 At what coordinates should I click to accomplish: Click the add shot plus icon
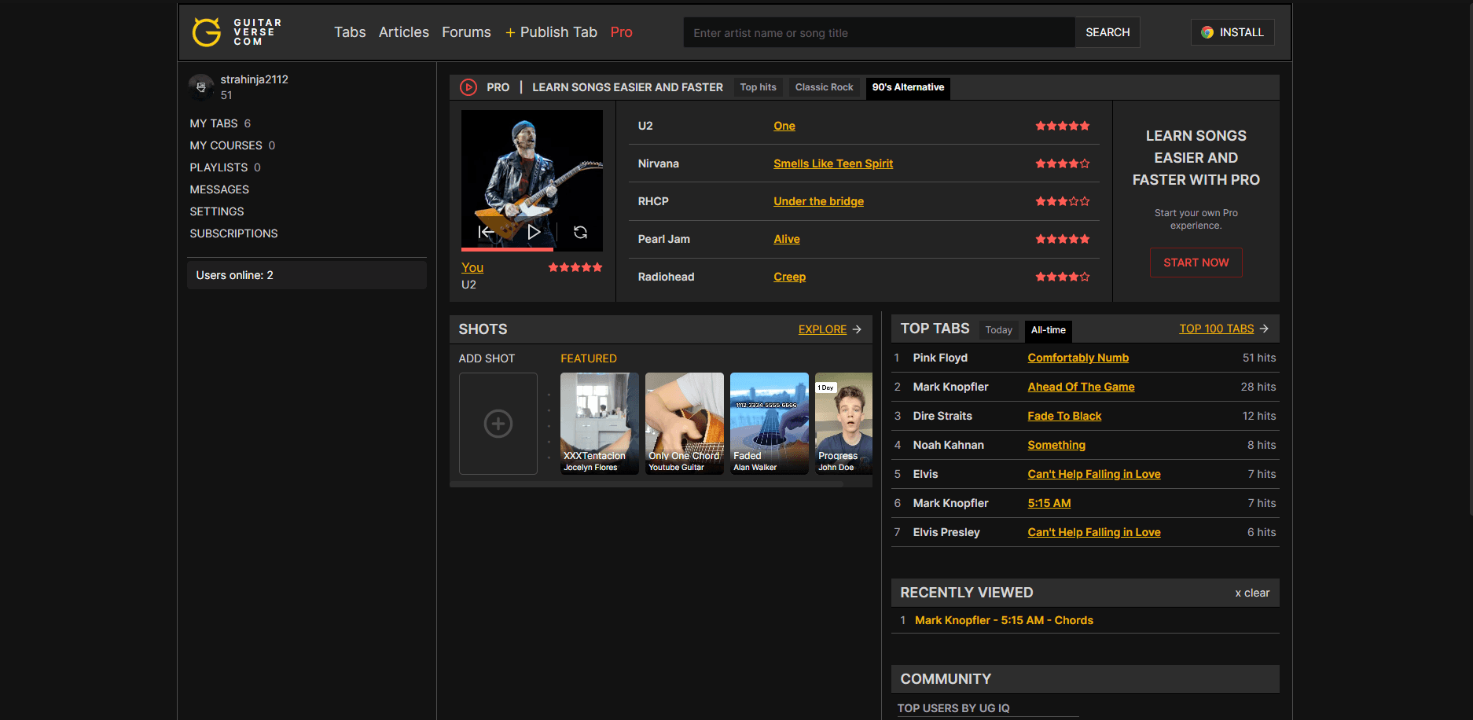(x=498, y=424)
